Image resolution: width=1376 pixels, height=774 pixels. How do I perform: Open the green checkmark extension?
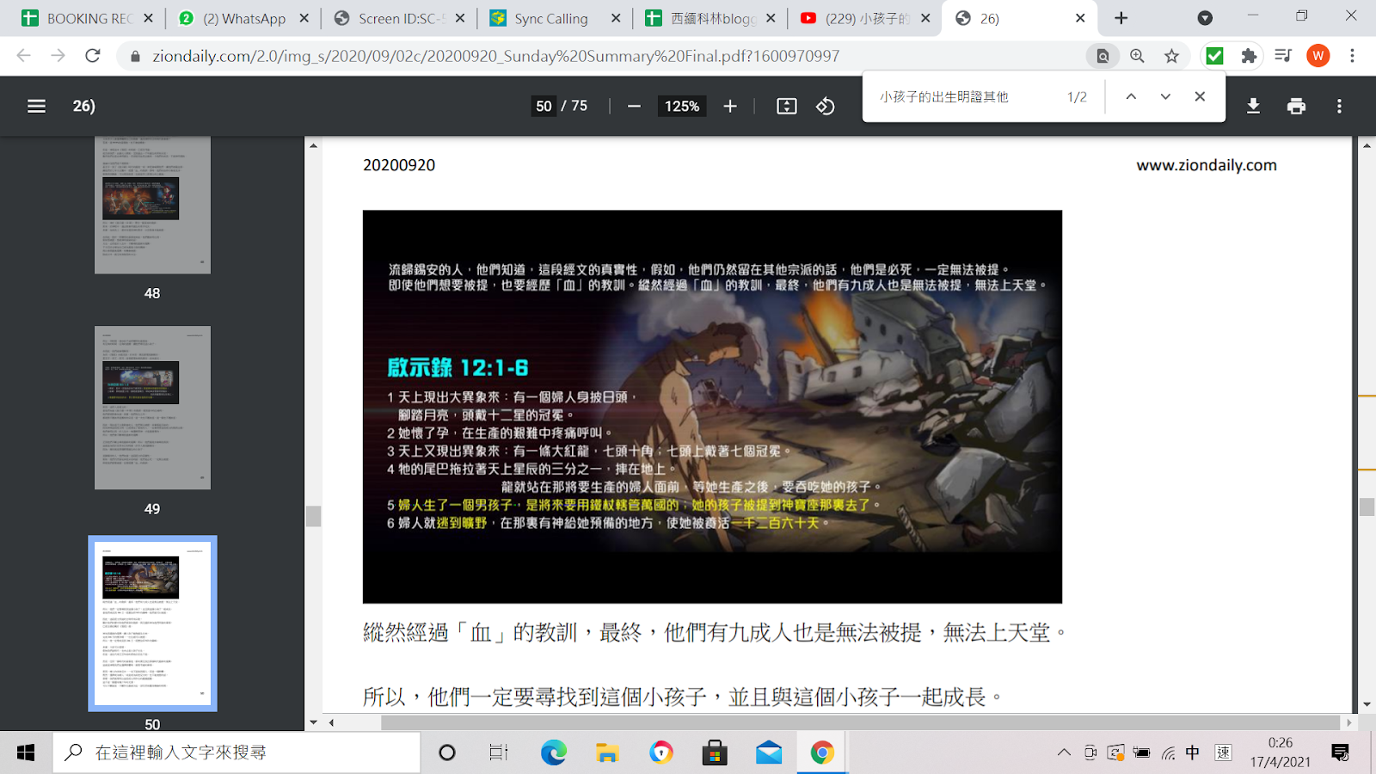(1214, 56)
